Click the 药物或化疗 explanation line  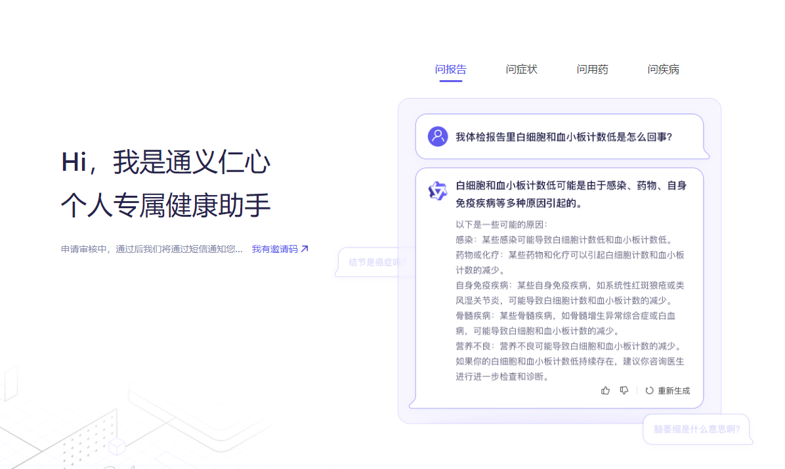(570, 263)
